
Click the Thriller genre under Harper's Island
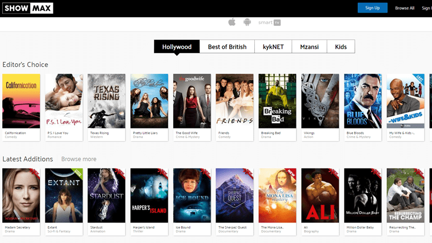pyautogui.click(x=138, y=231)
